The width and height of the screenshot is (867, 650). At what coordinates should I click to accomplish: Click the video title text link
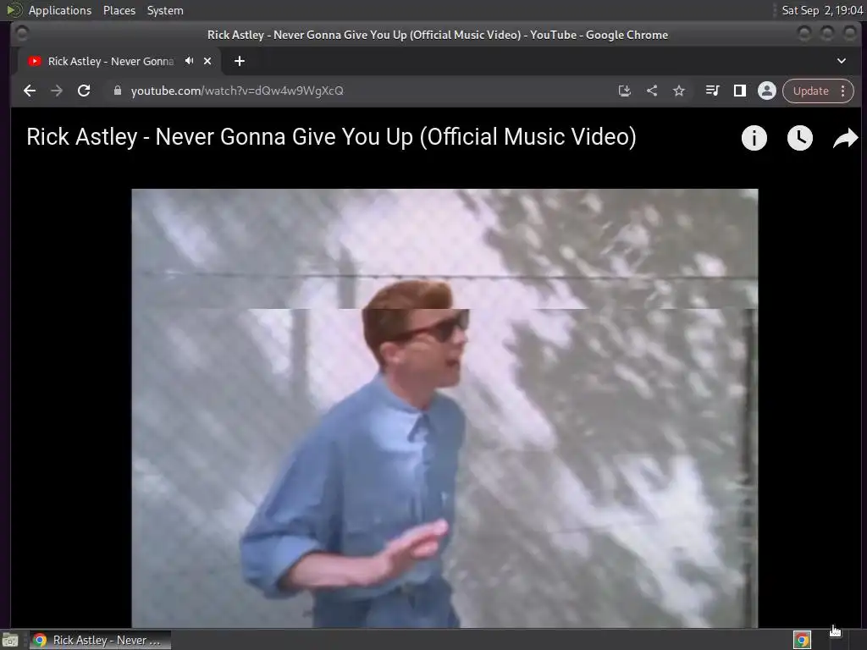coord(331,136)
